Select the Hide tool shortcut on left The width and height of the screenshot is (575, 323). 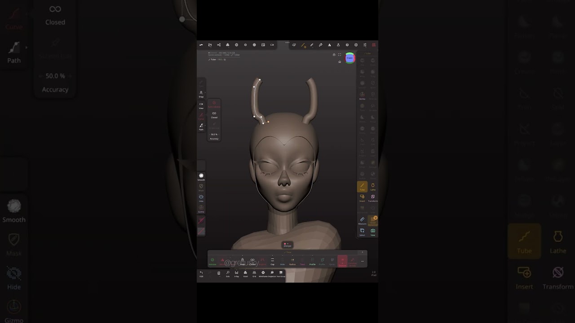tap(201, 198)
